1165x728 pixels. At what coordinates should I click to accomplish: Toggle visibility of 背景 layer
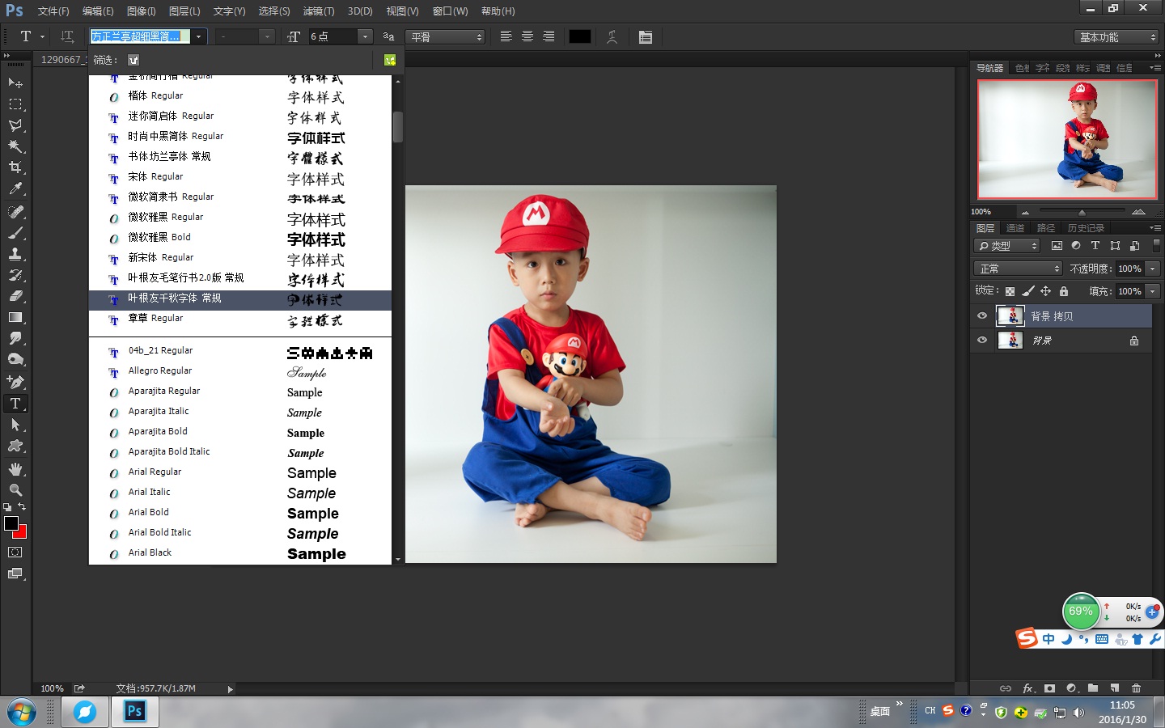(x=982, y=341)
